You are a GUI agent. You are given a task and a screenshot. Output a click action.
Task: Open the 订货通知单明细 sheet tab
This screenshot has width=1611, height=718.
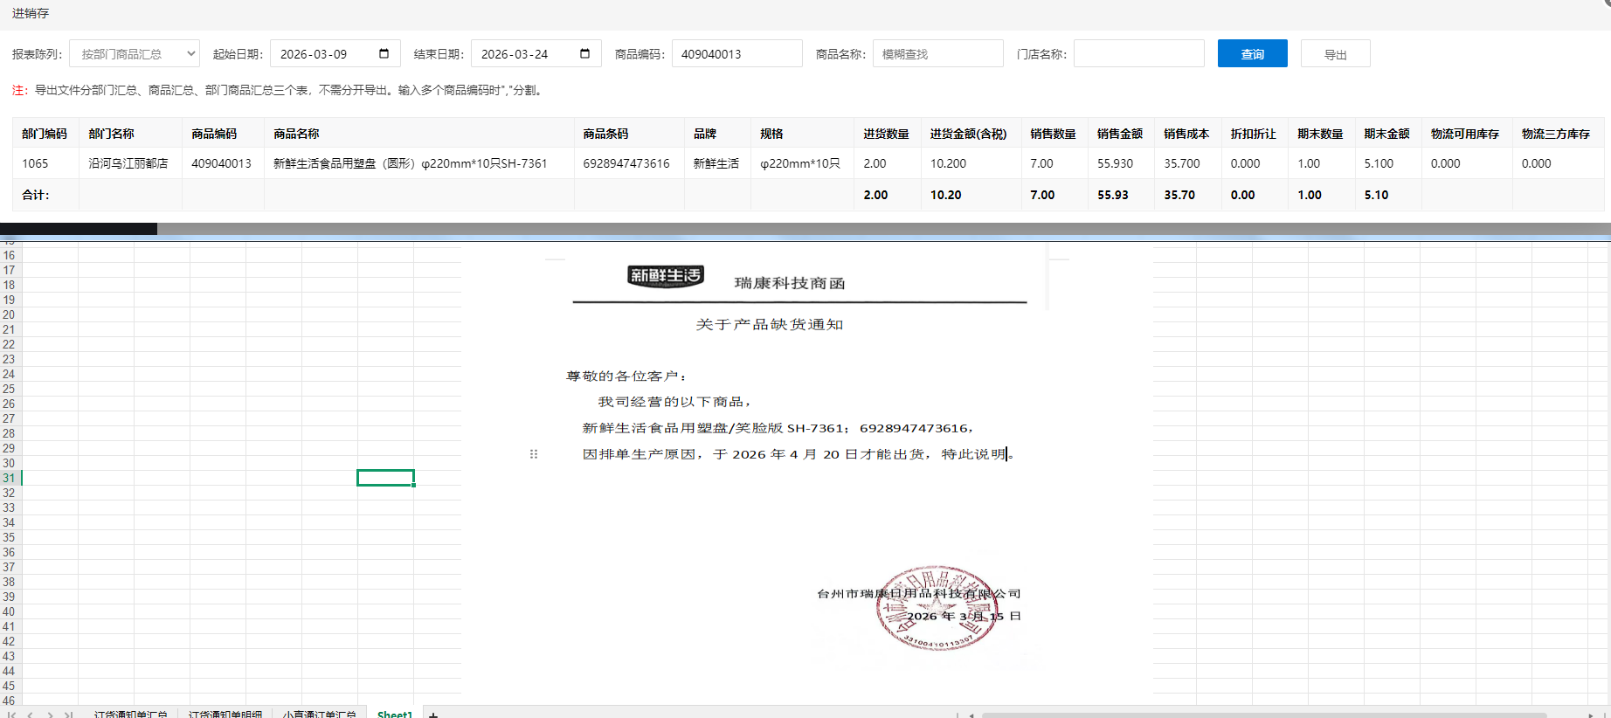tap(225, 714)
